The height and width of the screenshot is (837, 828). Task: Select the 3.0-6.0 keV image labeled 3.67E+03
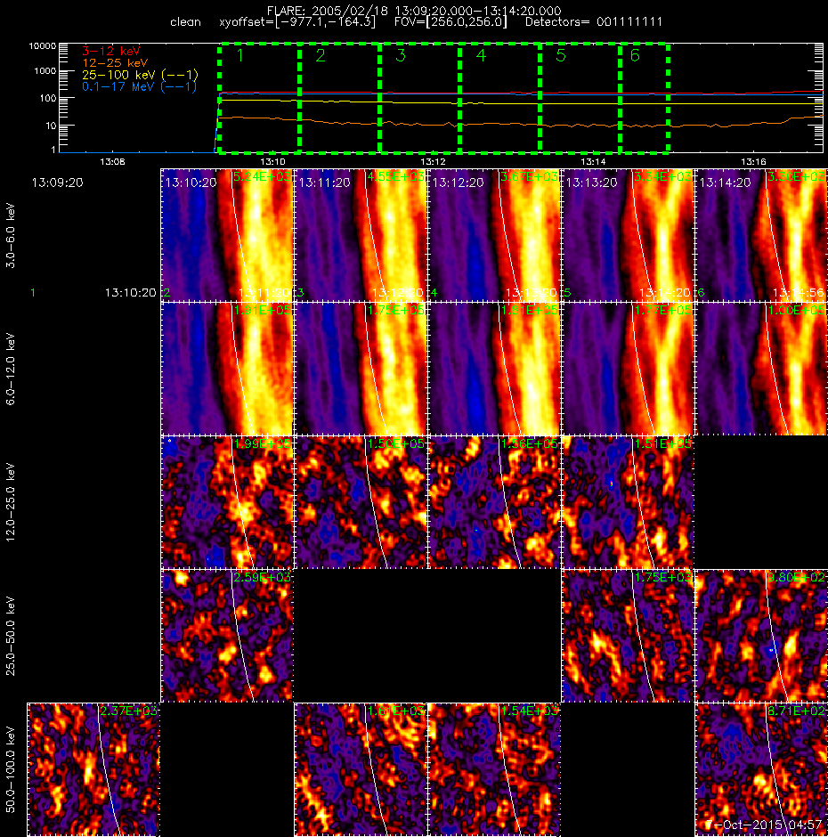(494, 235)
